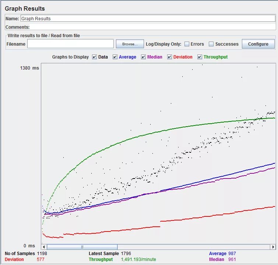The height and width of the screenshot is (265, 278).
Task: Turn off the Throughput graph checkbox
Action: pos(200,57)
